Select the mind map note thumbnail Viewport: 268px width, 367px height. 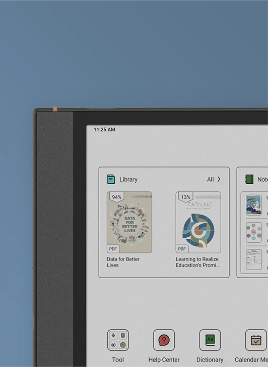tap(254, 232)
